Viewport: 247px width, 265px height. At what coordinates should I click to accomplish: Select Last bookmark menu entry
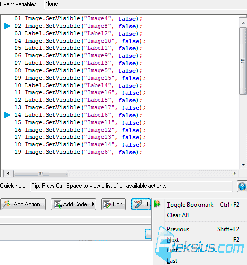point(172,261)
